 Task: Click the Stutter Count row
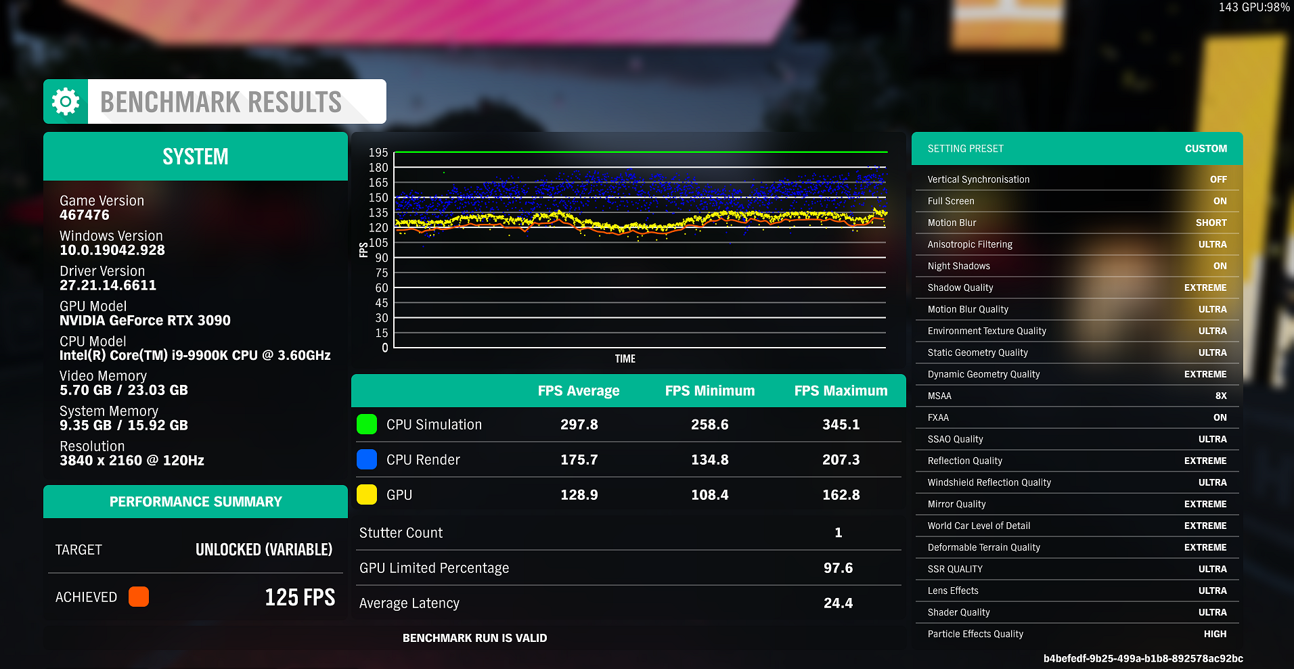[627, 533]
